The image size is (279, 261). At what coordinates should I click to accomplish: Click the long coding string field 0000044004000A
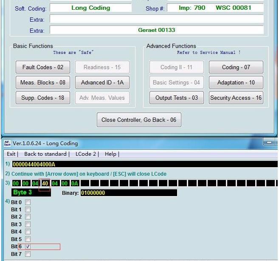coord(145,164)
